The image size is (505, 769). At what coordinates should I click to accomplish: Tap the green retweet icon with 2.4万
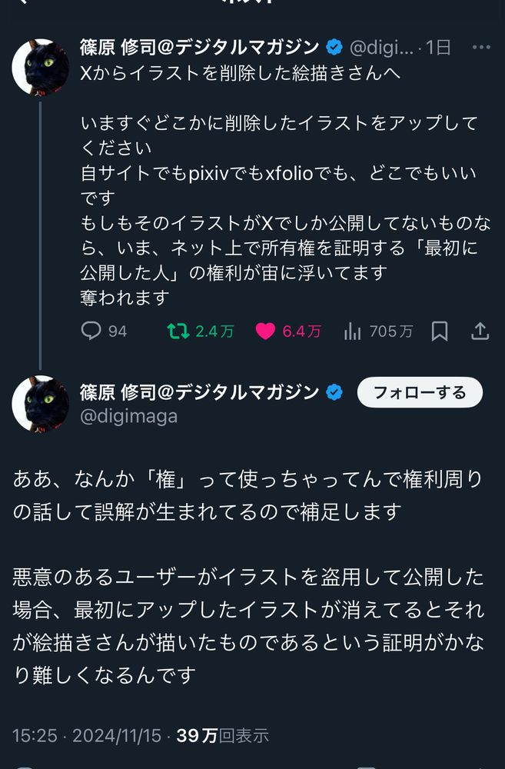click(x=178, y=331)
